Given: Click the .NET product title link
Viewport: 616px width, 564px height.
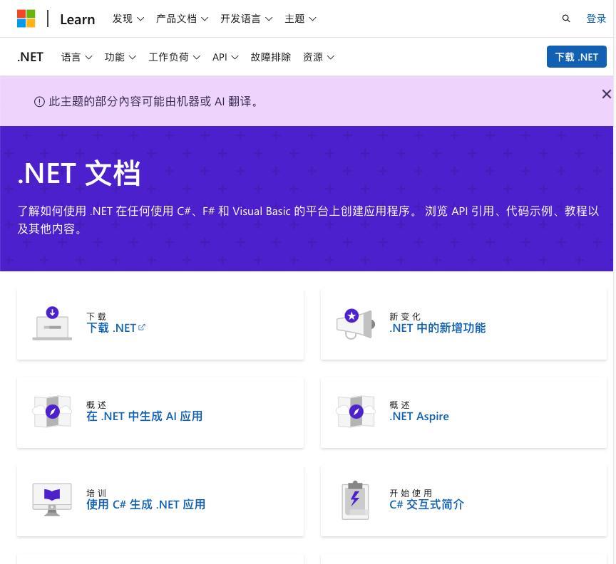Looking at the screenshot, I should click(30, 57).
